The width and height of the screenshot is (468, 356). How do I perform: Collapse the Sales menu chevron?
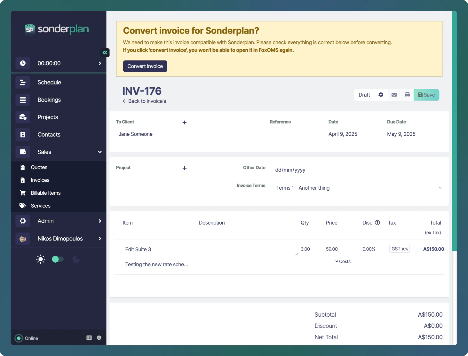100,152
